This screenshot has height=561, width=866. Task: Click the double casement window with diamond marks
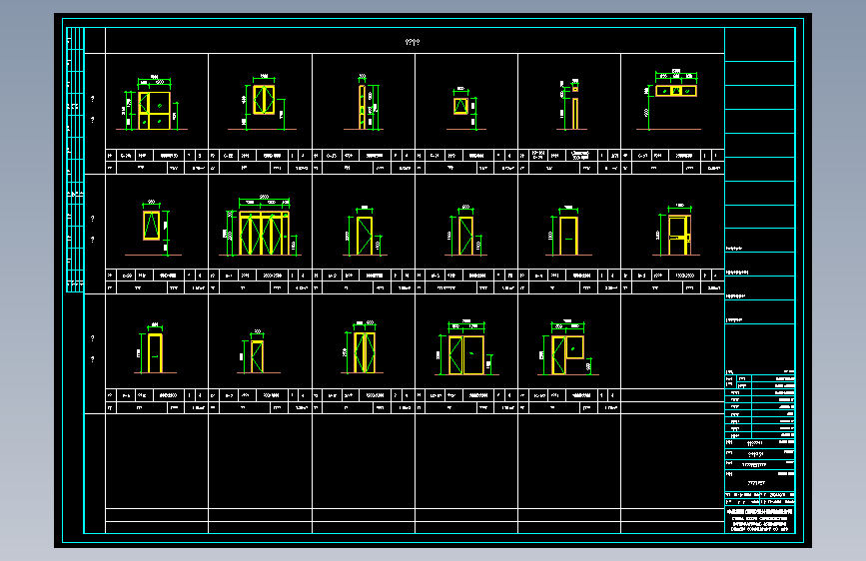pos(264,100)
